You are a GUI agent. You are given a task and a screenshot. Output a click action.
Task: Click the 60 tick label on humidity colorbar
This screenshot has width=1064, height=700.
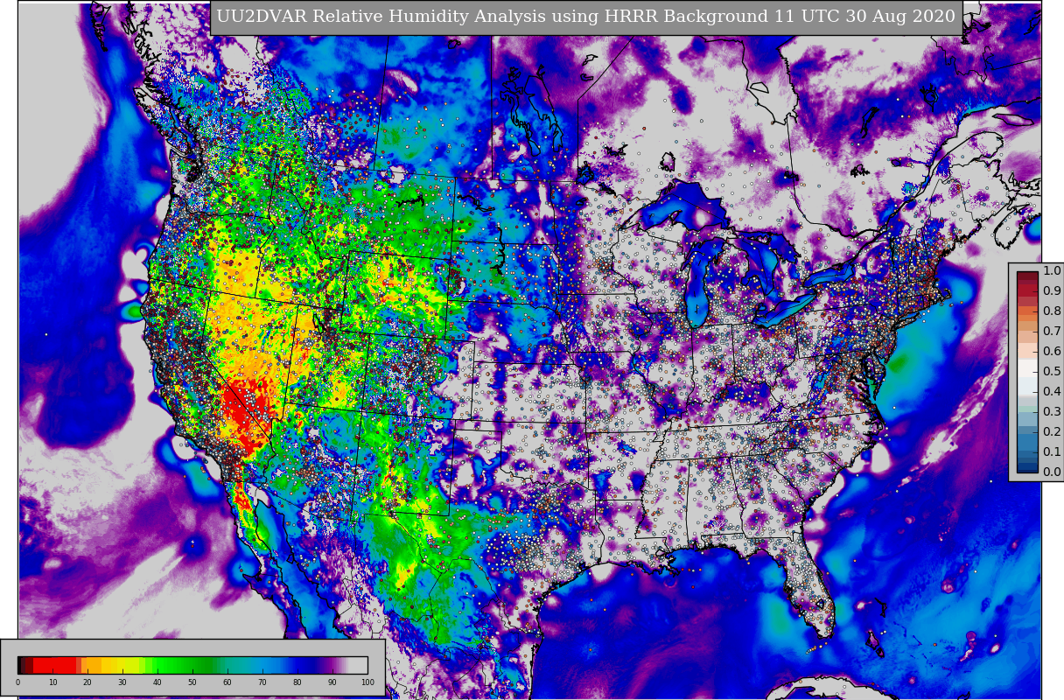[x=227, y=682]
